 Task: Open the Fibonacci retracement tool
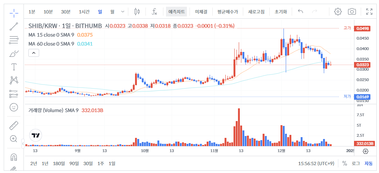click(14, 40)
